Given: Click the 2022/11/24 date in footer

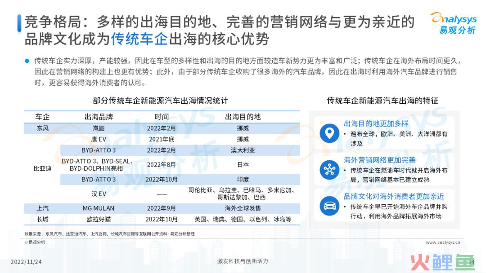Looking at the screenshot, I should coord(26,262).
